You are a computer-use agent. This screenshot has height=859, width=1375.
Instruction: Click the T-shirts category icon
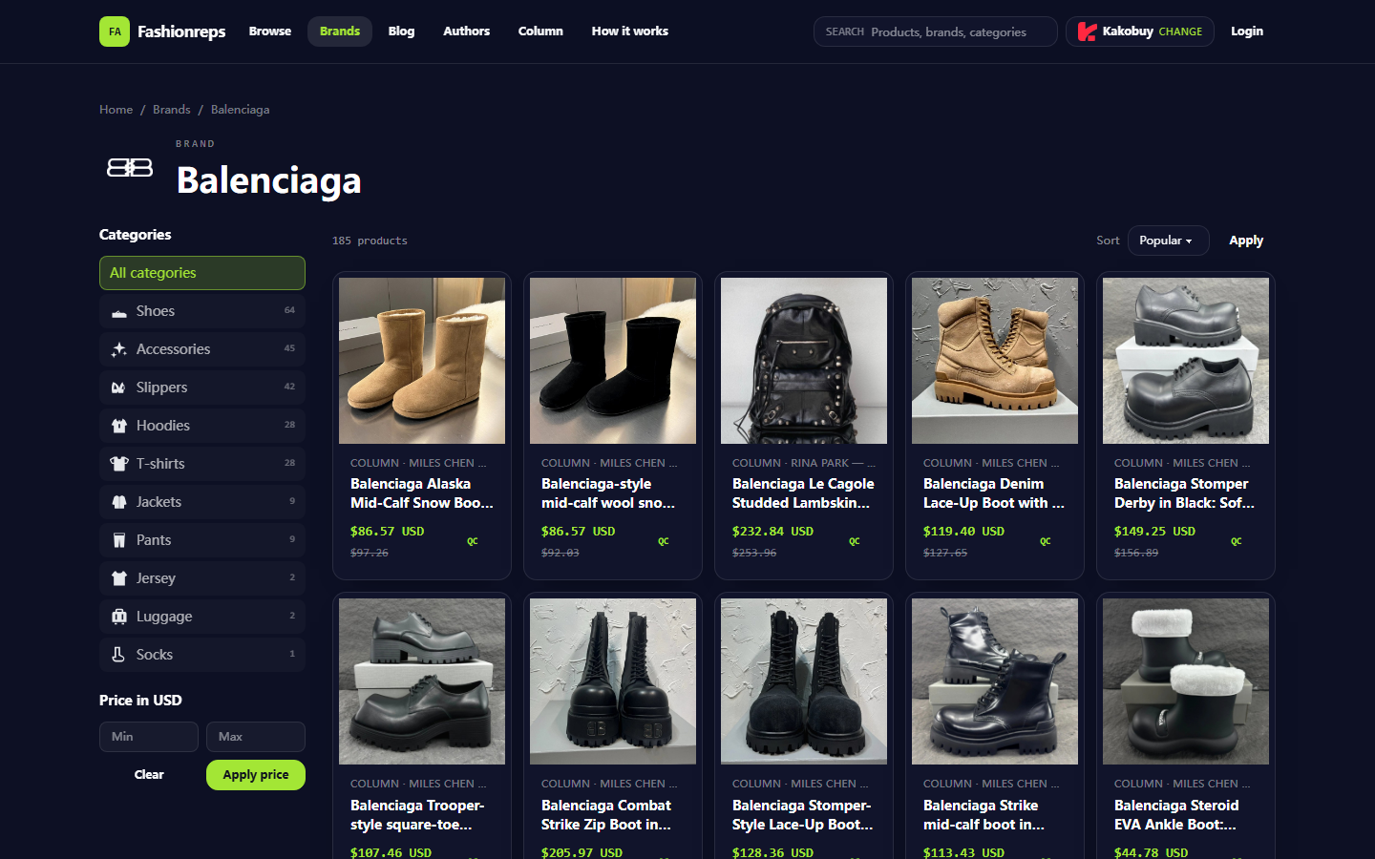click(x=119, y=465)
